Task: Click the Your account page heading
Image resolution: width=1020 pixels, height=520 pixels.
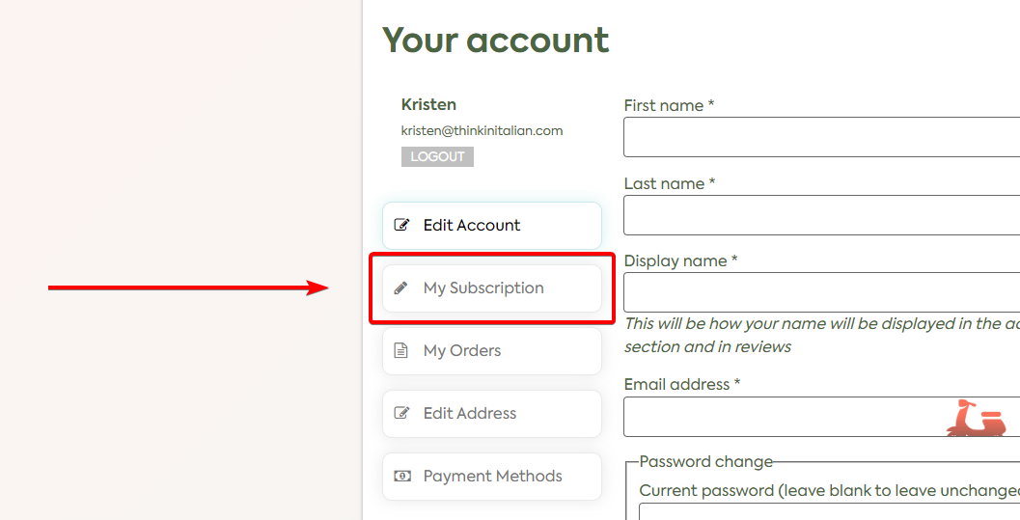Action: [496, 41]
